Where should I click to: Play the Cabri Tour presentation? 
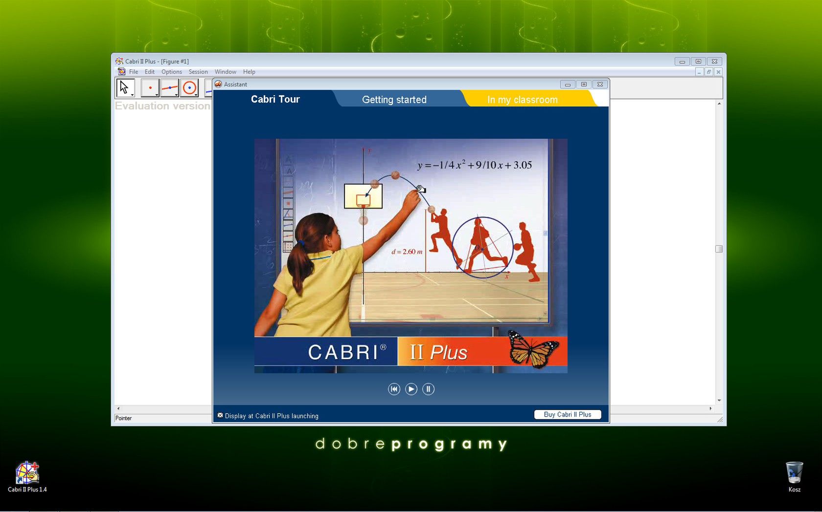(x=411, y=389)
